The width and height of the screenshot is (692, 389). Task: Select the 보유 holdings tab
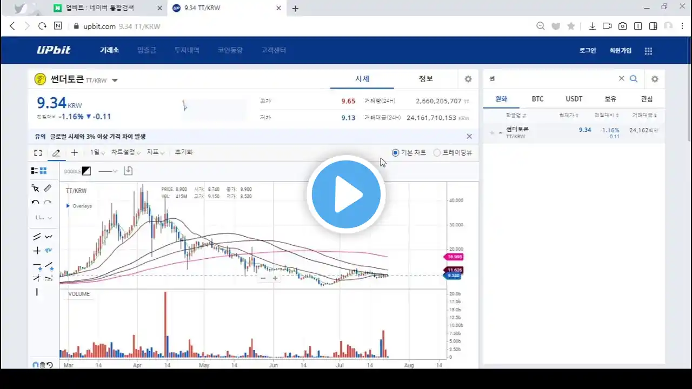coord(610,99)
